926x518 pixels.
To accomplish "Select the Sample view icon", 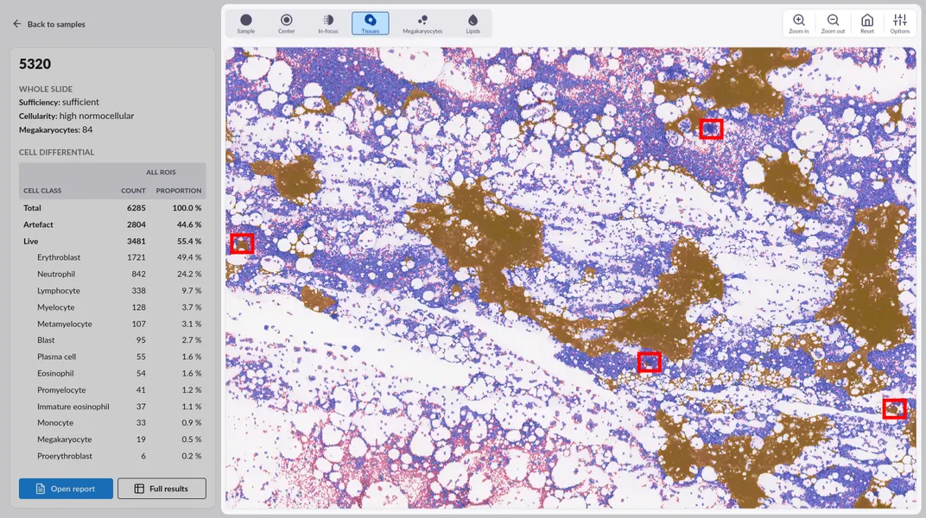I will pos(246,23).
